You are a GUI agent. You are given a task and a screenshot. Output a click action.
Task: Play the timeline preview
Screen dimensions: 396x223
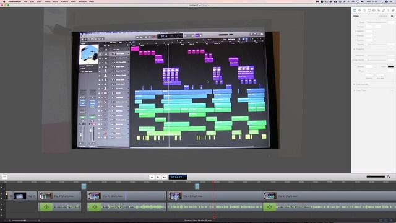(x=158, y=177)
